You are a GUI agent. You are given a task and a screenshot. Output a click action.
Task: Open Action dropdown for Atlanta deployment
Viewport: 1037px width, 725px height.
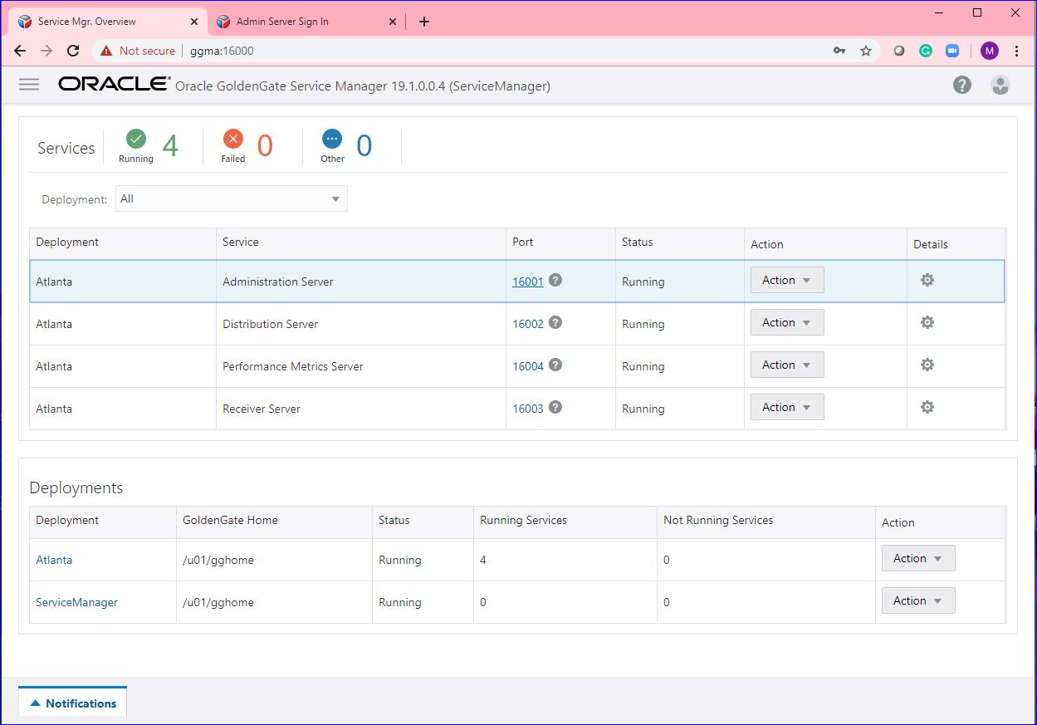coord(918,558)
